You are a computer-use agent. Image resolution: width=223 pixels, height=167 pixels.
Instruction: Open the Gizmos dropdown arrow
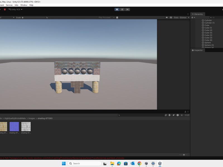(188, 18)
